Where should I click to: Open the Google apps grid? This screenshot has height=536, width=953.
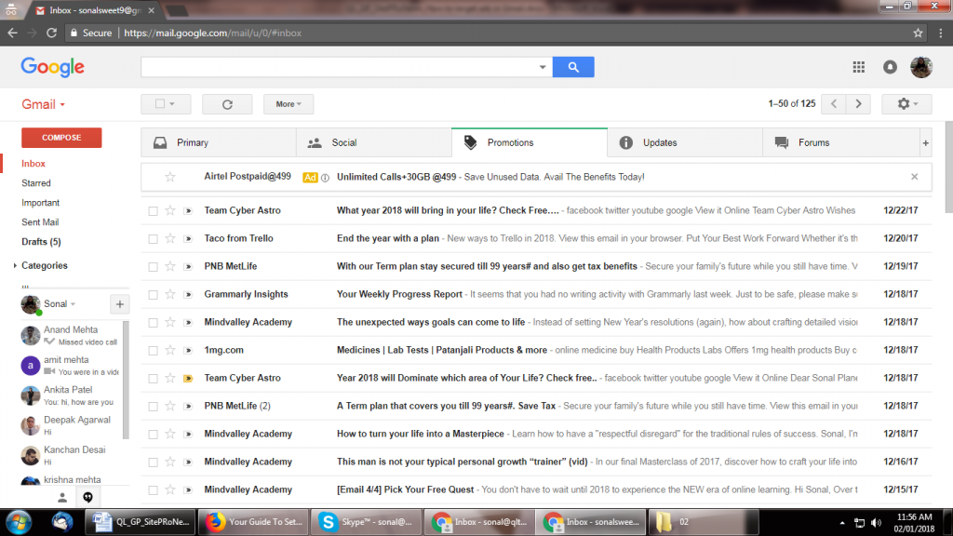858,67
